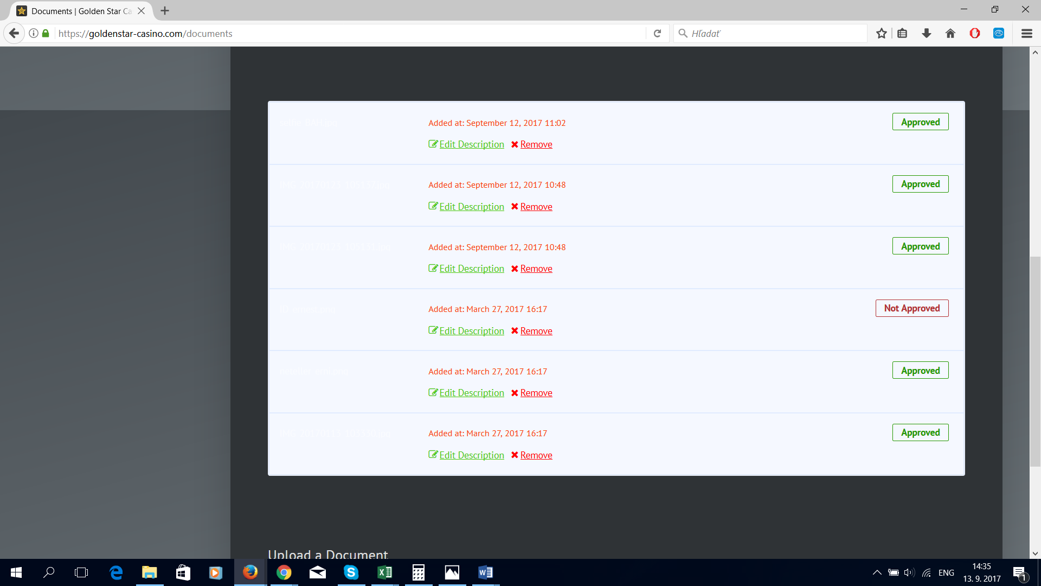This screenshot has height=586, width=1041.
Task: Open Skype from taskbar
Action: [351, 572]
